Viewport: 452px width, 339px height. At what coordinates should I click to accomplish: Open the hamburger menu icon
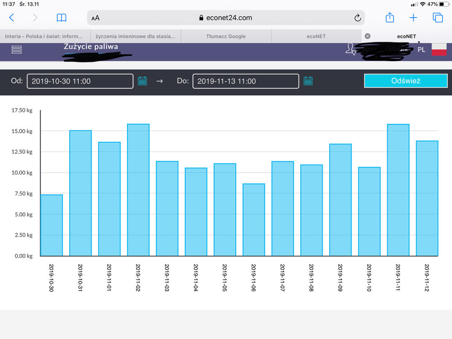17,50
